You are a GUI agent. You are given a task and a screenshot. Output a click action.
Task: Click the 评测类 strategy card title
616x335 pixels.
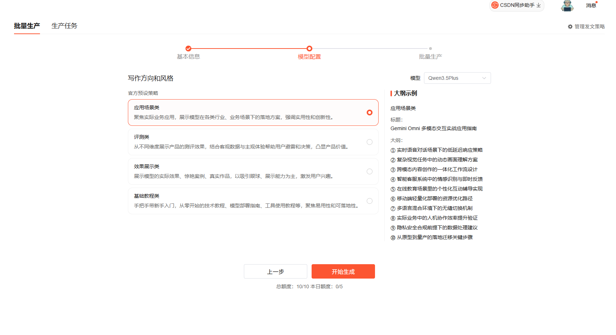pos(142,137)
